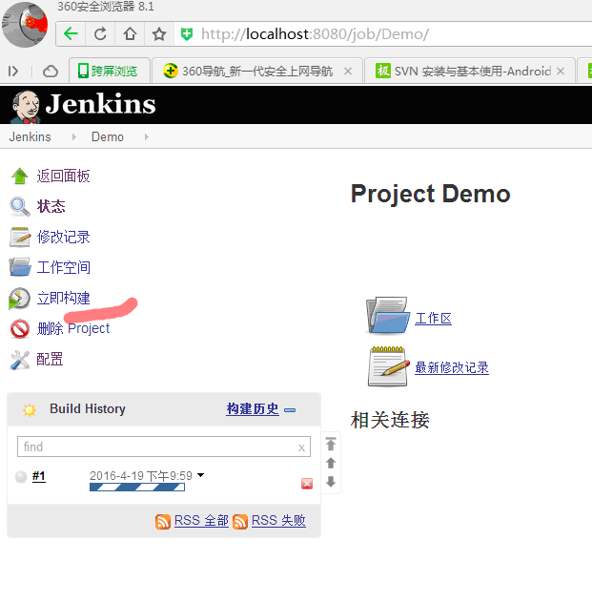Click RSS icon beside RSS 全部
592x603 pixels.
click(x=163, y=522)
